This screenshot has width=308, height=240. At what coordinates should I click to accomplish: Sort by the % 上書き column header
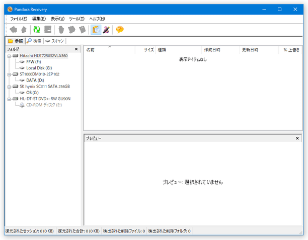[x=290, y=50]
